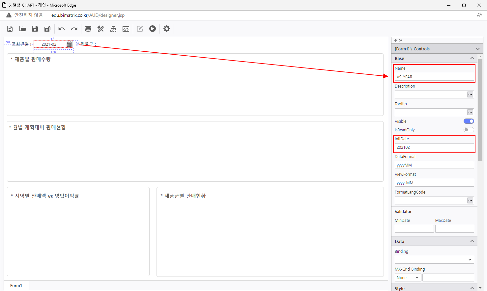Collapse the properties panel with double arrows
487x291 pixels.
click(x=401, y=40)
